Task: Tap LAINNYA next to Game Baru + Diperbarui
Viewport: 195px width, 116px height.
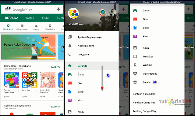Action: pyautogui.click(x=55, y=67)
